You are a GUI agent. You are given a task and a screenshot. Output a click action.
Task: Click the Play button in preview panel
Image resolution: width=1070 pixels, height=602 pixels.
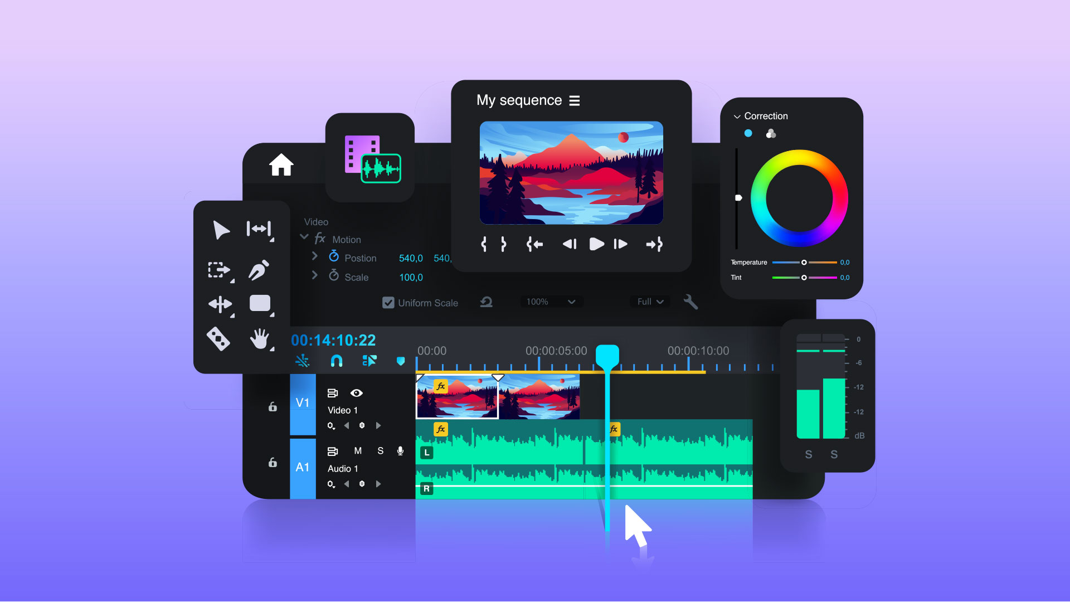[595, 244]
